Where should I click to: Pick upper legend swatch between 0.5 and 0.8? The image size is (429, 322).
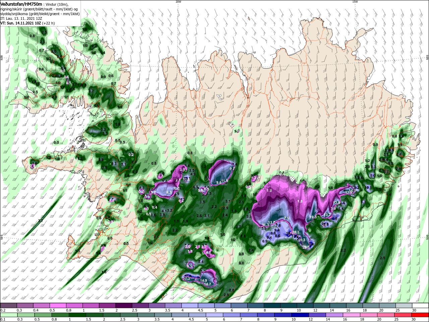click(58, 306)
